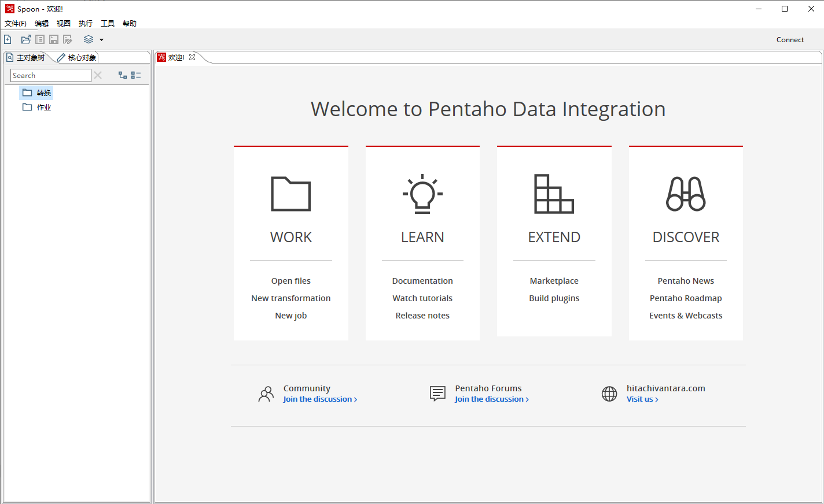Click the New transformation link
This screenshot has height=504, width=824.
pos(291,298)
